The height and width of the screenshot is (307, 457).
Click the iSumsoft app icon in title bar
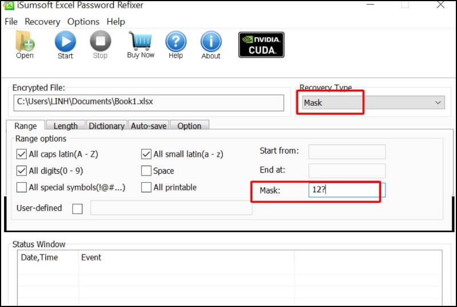click(x=8, y=5)
